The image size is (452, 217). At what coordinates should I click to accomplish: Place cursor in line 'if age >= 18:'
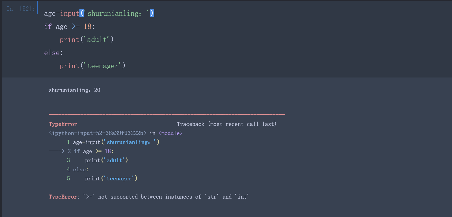click(70, 26)
